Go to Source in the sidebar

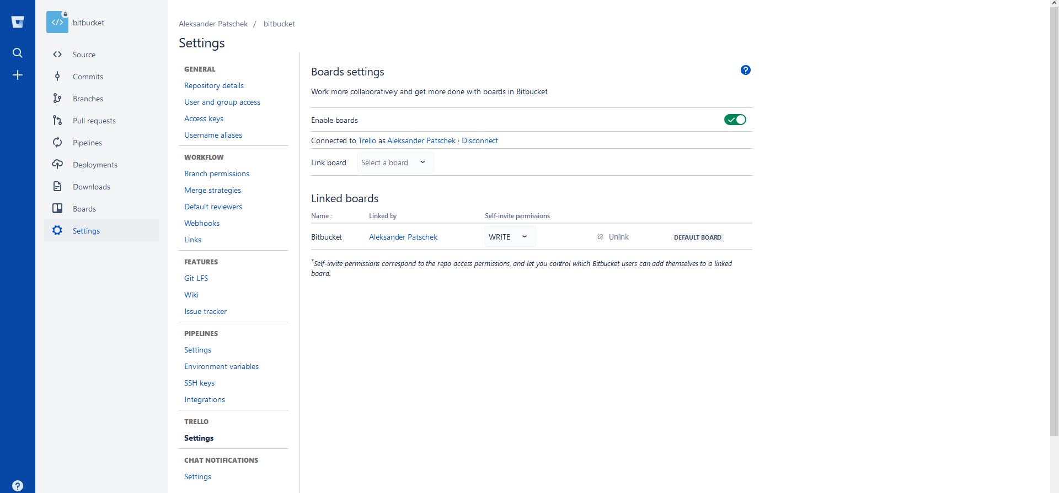tap(84, 55)
